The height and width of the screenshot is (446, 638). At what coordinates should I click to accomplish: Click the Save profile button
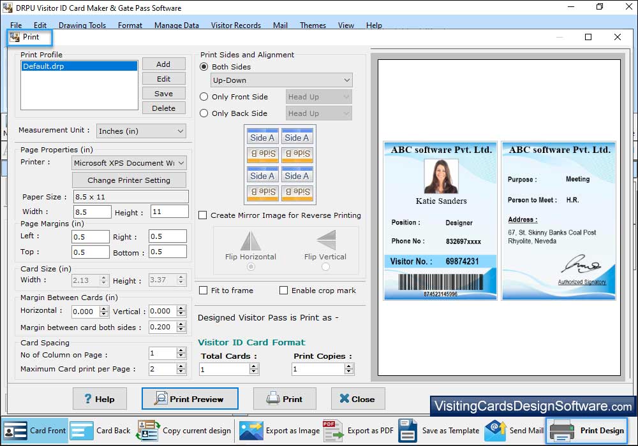(163, 94)
